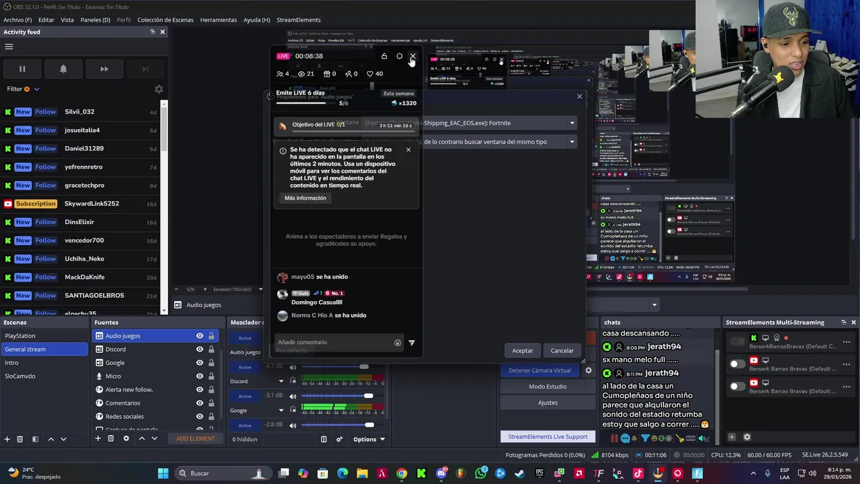This screenshot has height=484, width=860.
Task: Expand the Google mixer options arrow
Action: point(281,410)
